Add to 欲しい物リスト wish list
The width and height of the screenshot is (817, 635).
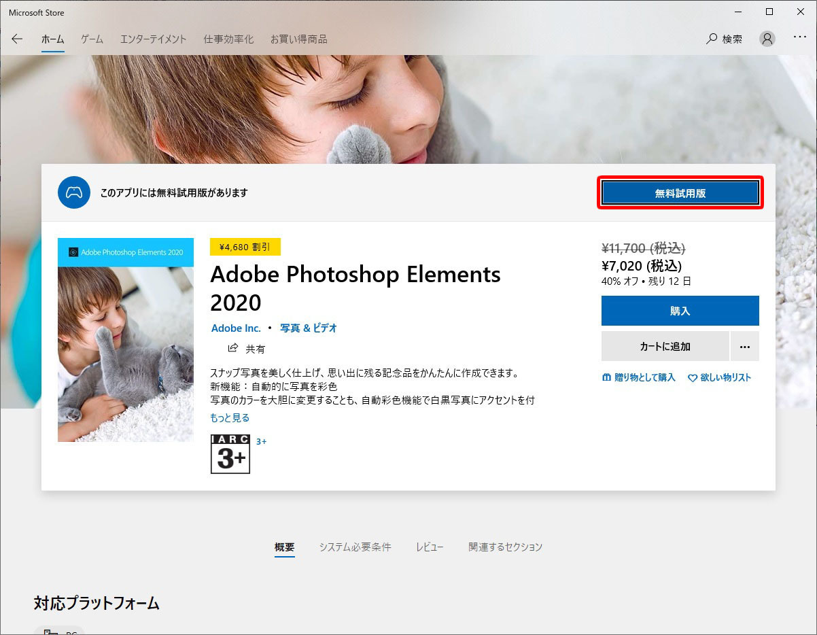coord(720,377)
